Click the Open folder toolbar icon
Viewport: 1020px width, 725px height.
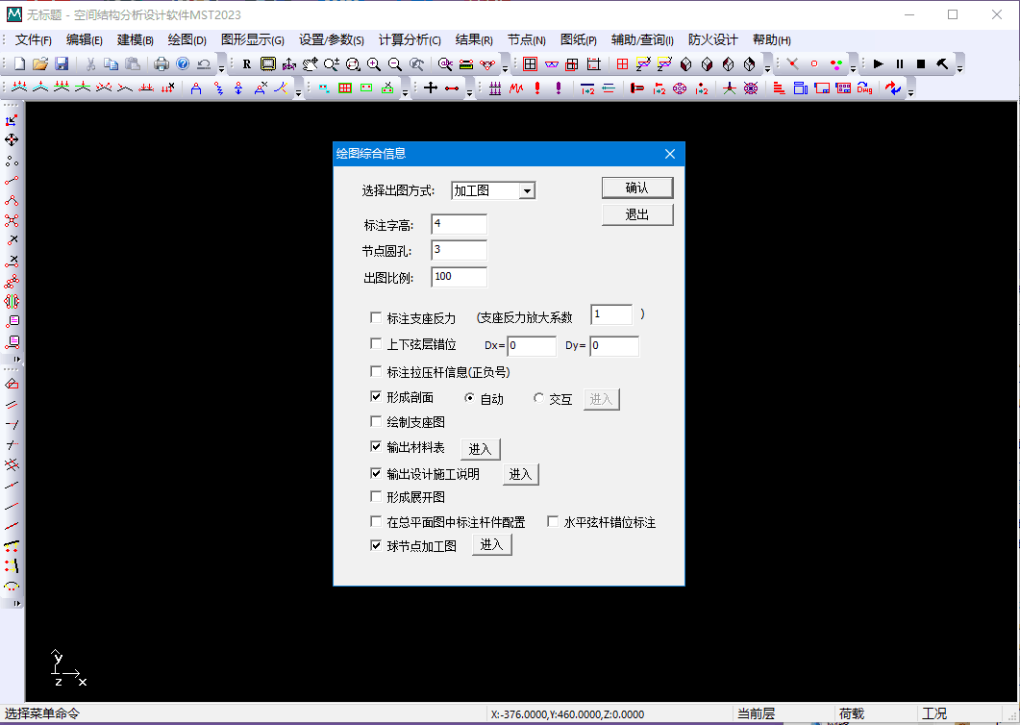point(40,64)
